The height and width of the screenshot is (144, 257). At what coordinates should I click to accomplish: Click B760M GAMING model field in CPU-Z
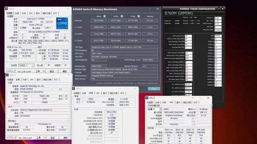pos(35,89)
